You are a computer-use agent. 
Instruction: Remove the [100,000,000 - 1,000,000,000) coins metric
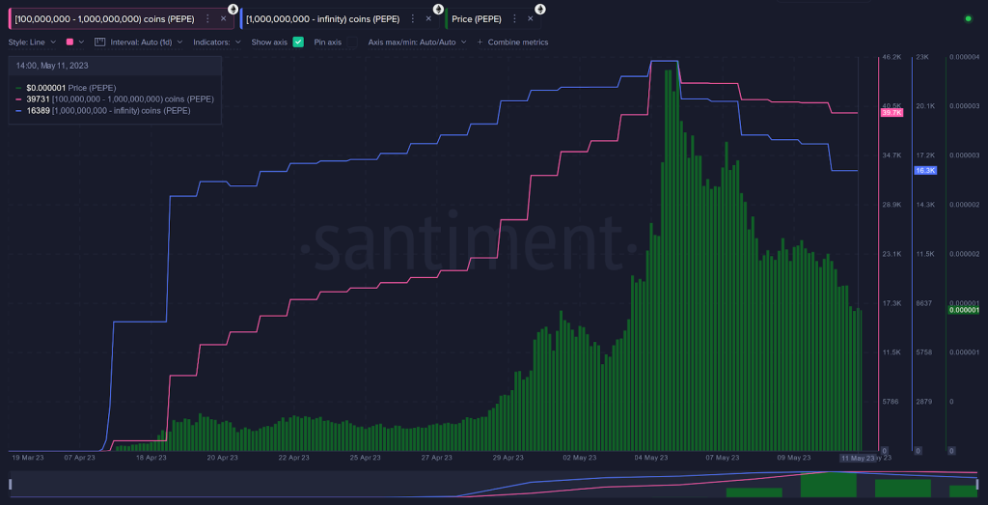pyautogui.click(x=224, y=18)
